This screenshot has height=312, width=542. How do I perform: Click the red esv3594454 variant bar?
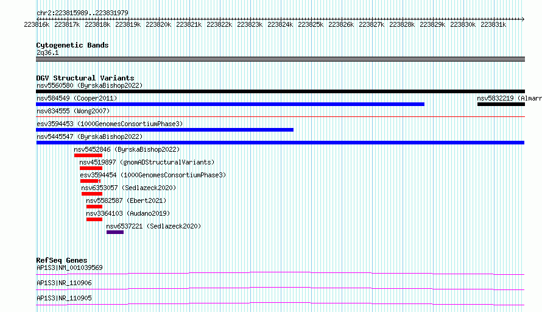90,181
